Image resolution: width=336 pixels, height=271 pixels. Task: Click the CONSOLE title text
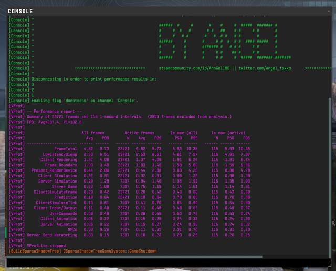(20, 11)
